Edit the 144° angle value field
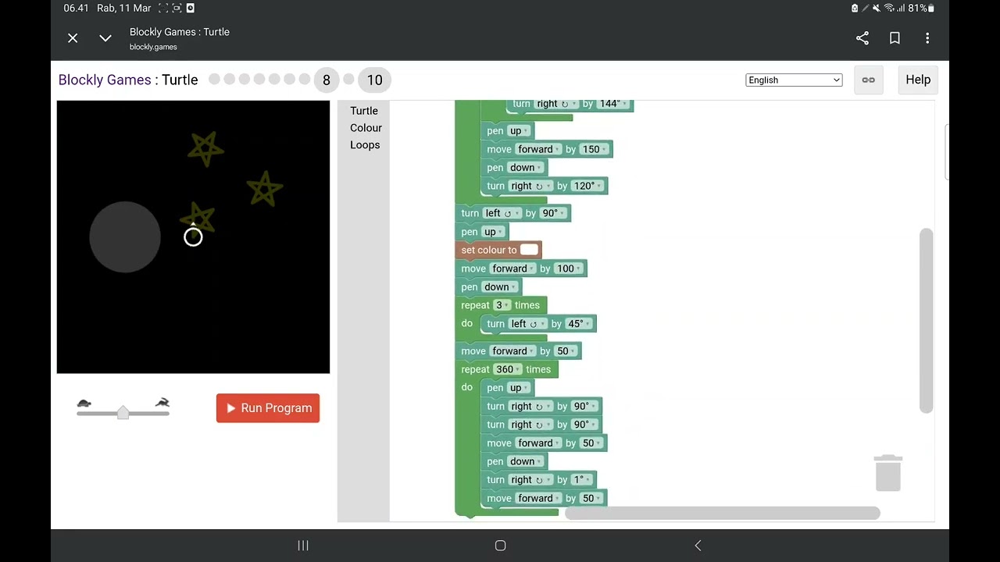The height and width of the screenshot is (562, 1000). click(612, 103)
